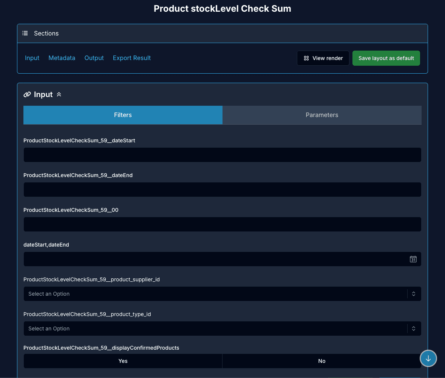The width and height of the screenshot is (445, 378).
Task: Click the Sections list icon
Action: tap(25, 33)
